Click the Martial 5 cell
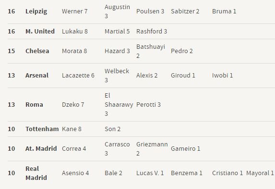275x189 pixels. click(x=117, y=31)
